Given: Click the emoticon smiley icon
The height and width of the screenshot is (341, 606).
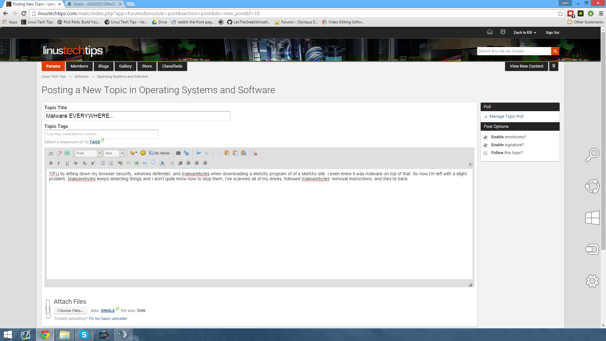Looking at the screenshot, I should [x=143, y=153].
